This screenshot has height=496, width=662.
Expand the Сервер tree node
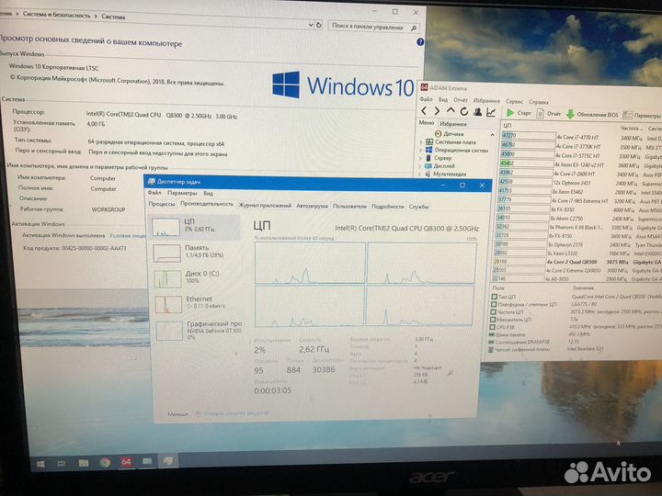pyautogui.click(x=421, y=158)
